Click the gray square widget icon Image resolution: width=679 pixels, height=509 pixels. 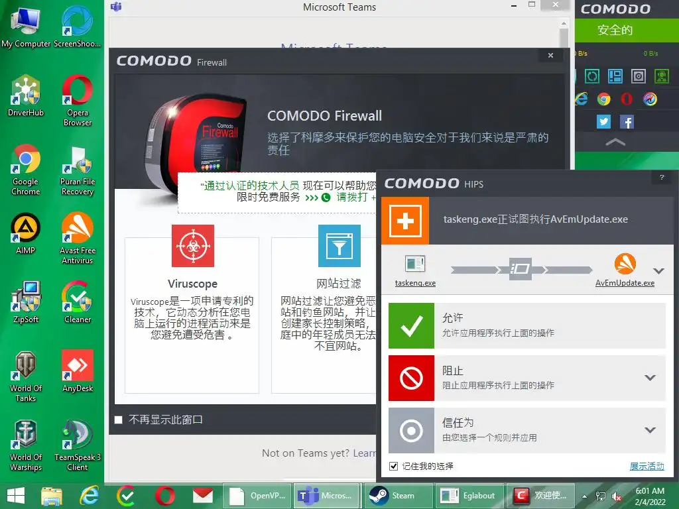pyautogui.click(x=639, y=76)
